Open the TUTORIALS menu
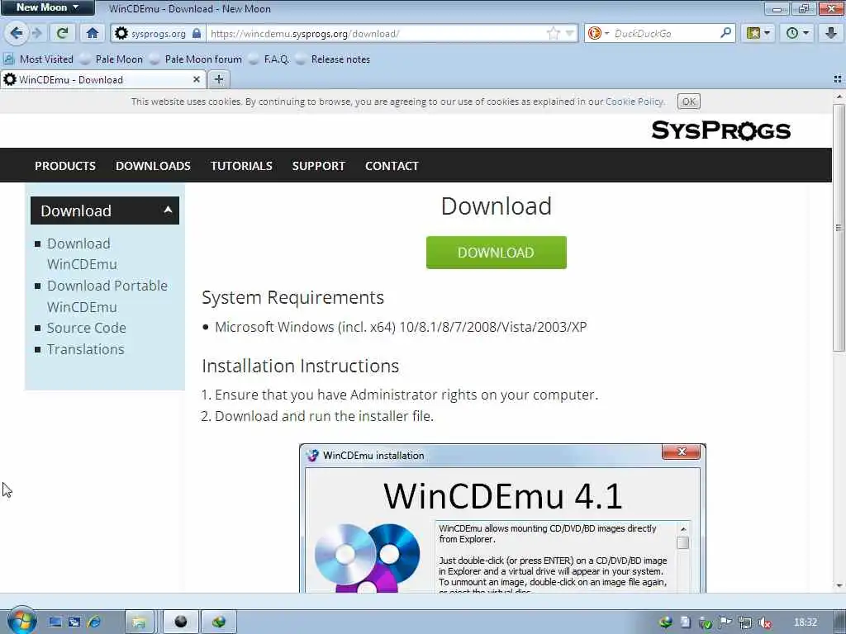 click(241, 166)
